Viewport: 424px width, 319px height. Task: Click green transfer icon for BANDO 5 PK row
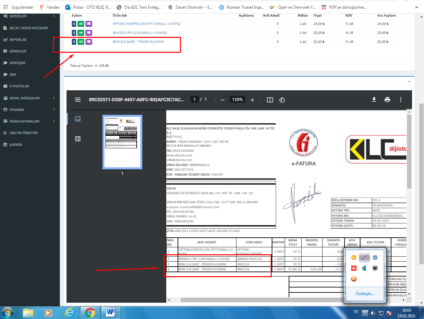click(81, 33)
